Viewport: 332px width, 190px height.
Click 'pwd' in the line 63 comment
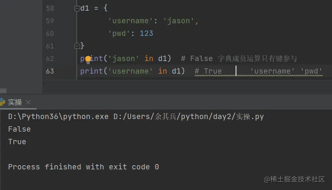[311, 71]
